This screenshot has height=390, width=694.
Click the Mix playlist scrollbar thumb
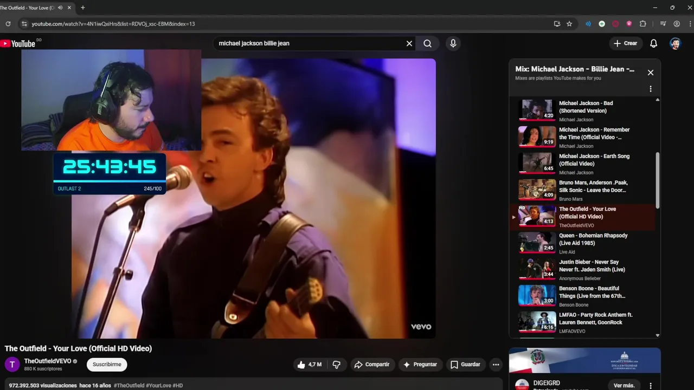658,180
